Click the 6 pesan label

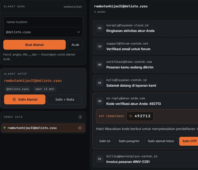100,12
